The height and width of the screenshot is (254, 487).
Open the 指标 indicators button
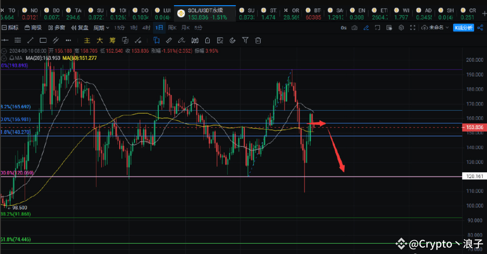pos(10,28)
